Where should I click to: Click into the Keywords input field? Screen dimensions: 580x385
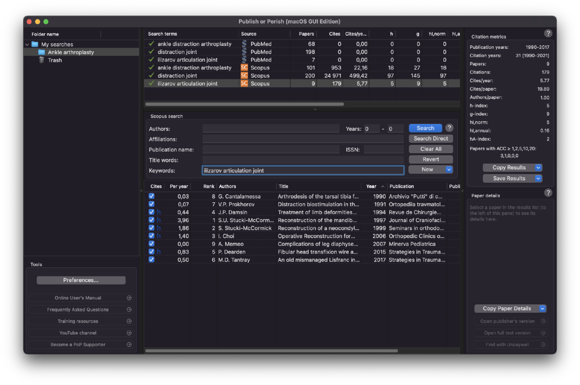click(x=303, y=171)
